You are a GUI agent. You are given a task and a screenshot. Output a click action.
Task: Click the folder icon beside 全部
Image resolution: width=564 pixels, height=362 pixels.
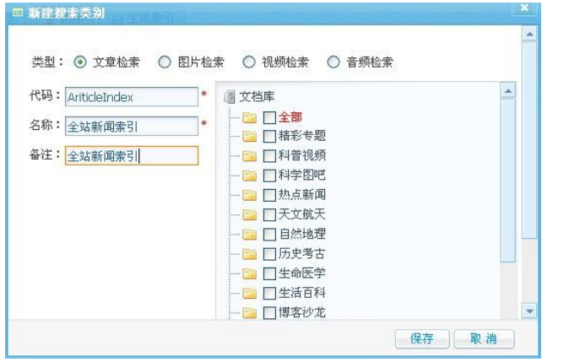[249, 117]
